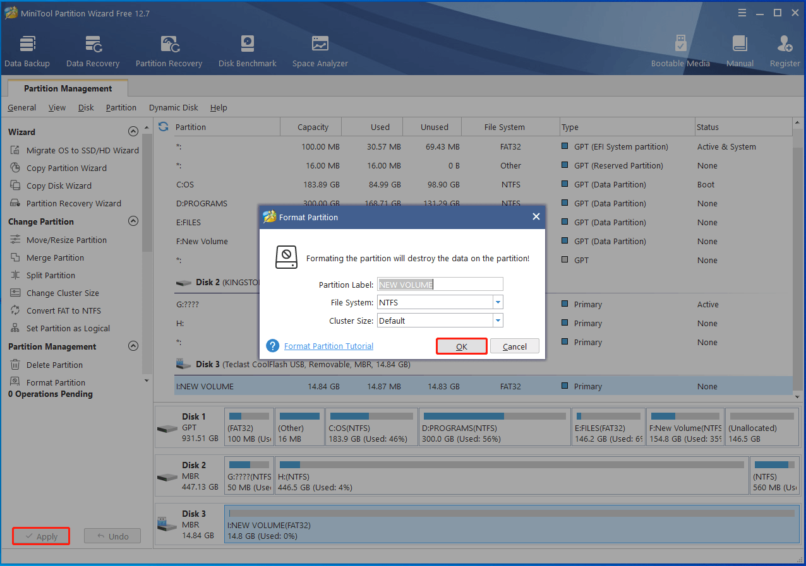Open the File System dropdown
The image size is (806, 566).
[x=498, y=302]
